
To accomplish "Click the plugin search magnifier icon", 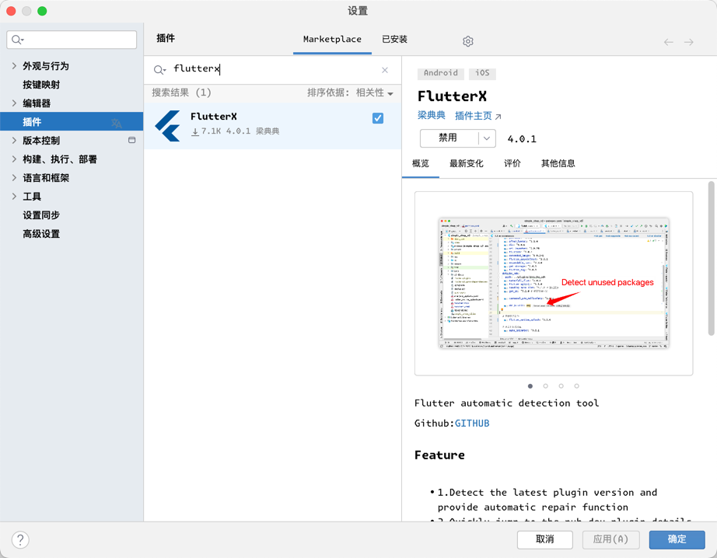I will 159,70.
